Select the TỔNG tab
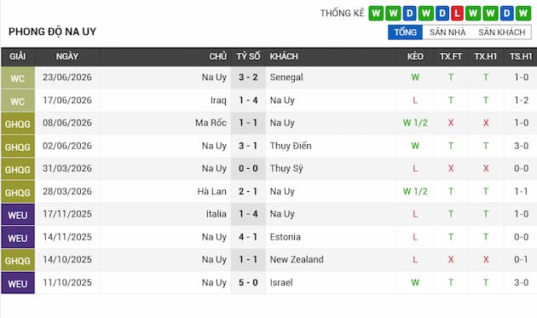 coord(405,32)
